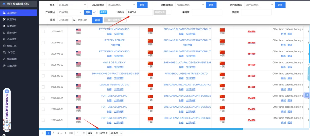This screenshot has height=136, width=310.
Task: Click US flag in JEFFERY RENNER row
Action: pos(78,41)
